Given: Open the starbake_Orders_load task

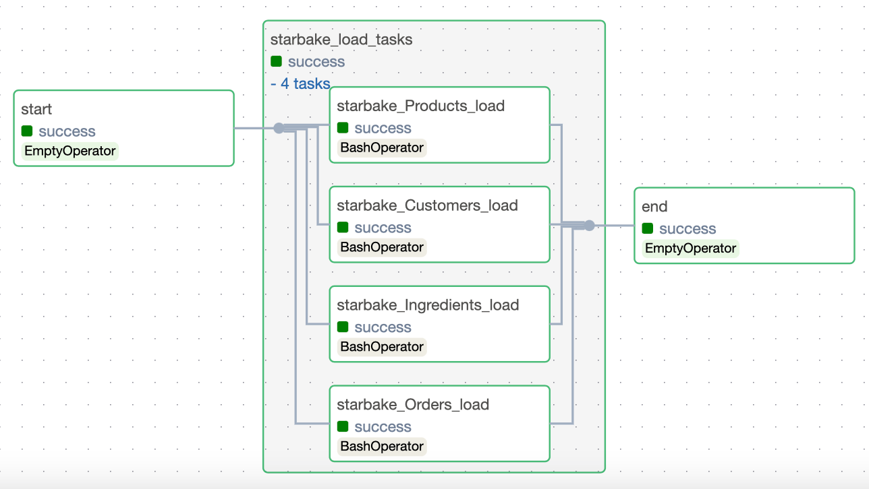Looking at the screenshot, I should 413,405.
